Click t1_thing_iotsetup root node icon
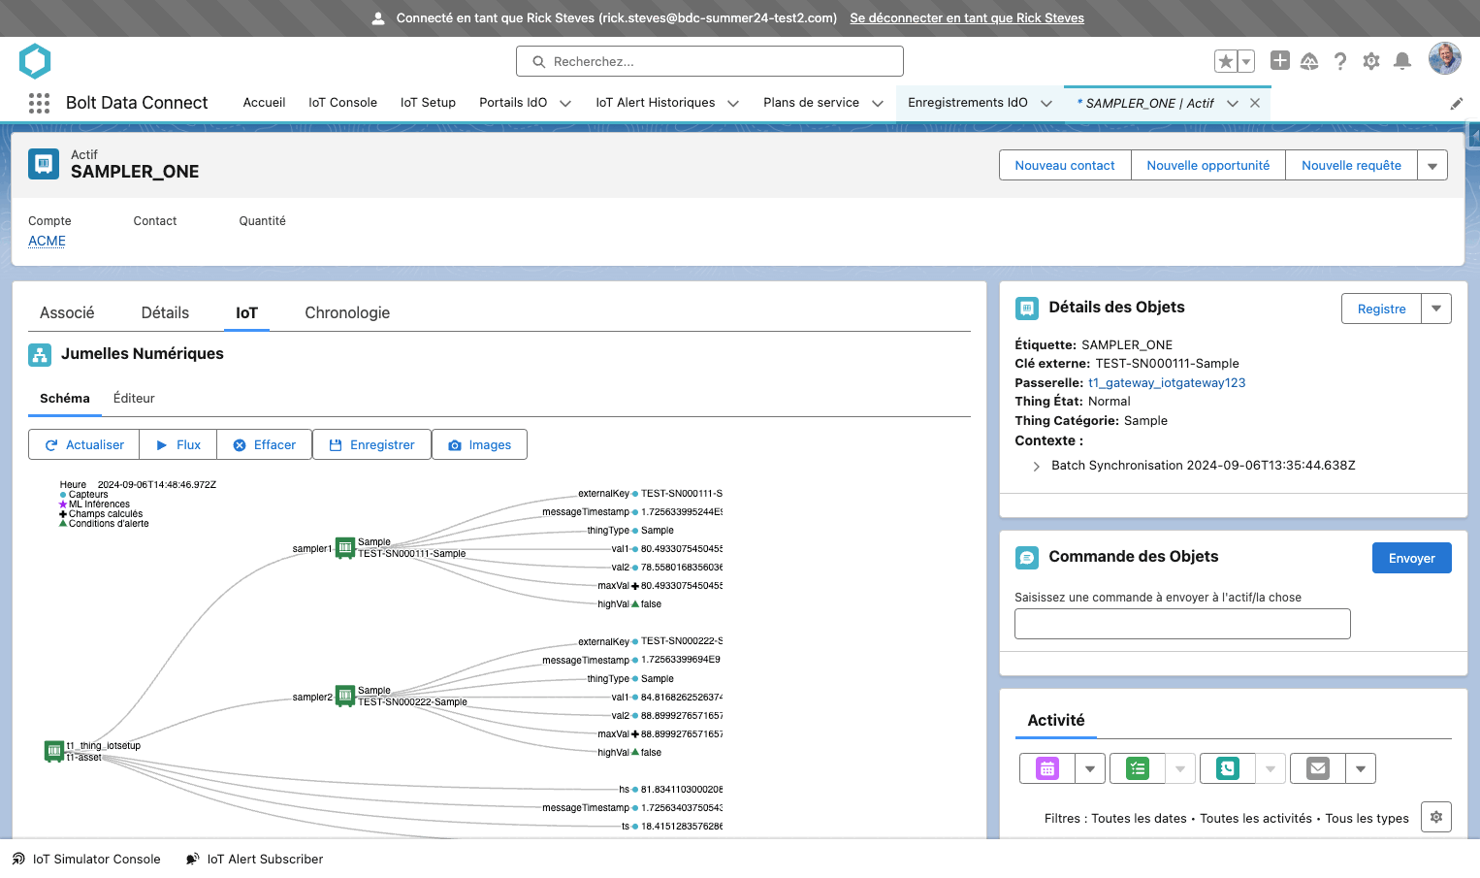Image resolution: width=1480 pixels, height=878 pixels. 54,750
